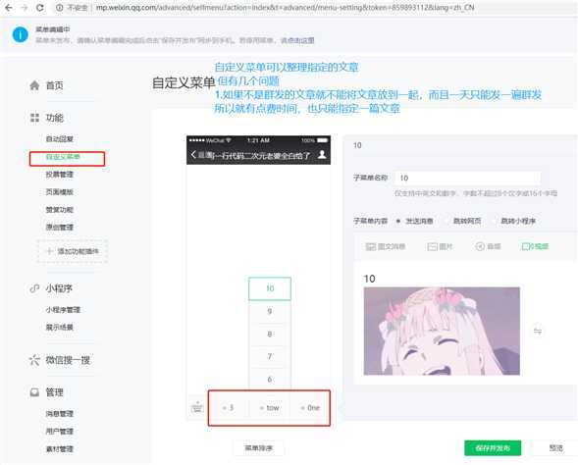Image resolution: width=578 pixels, height=465 pixels.
Task: Switch to the 图片 tab
Action: click(x=440, y=246)
